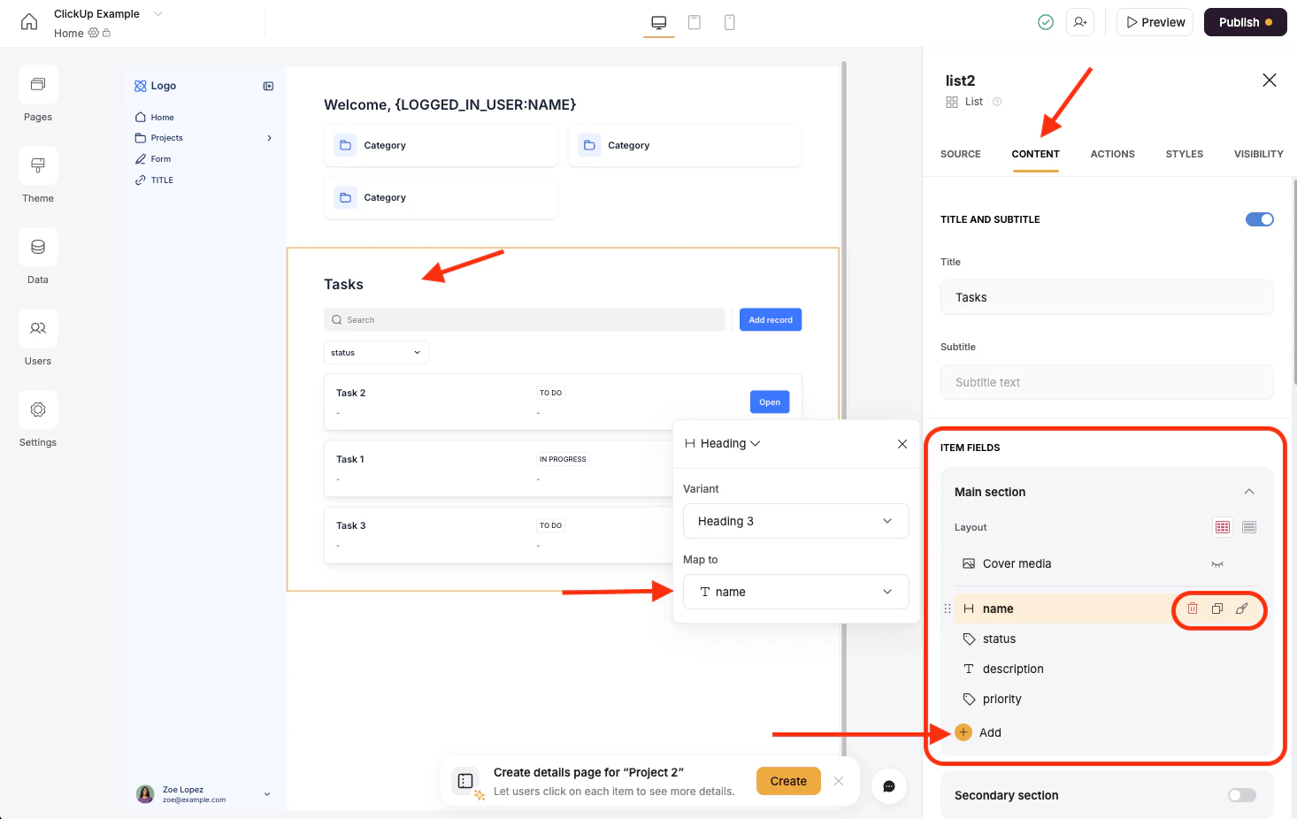Open the Pages sidebar panel
The height and width of the screenshot is (819, 1297).
38,85
